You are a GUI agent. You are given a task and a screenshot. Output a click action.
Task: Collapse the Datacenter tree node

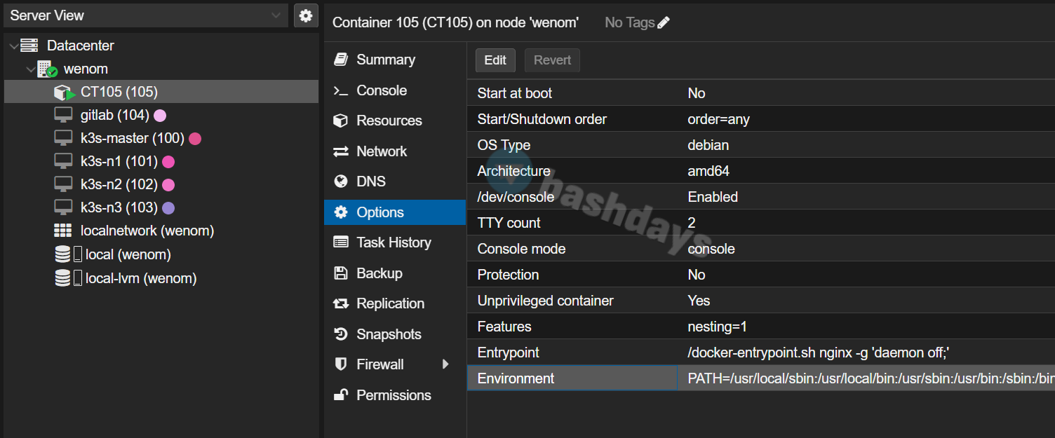14,46
